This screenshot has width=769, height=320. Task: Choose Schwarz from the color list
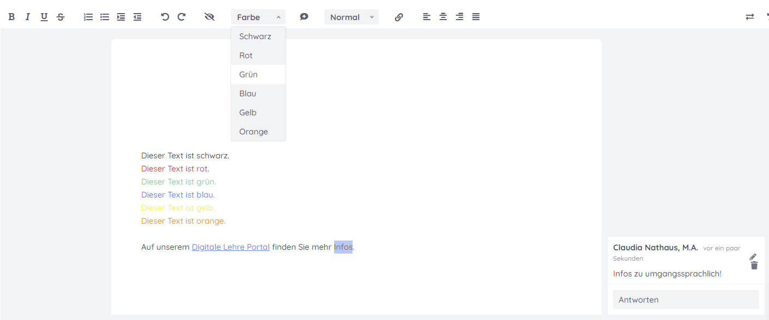(x=258, y=36)
